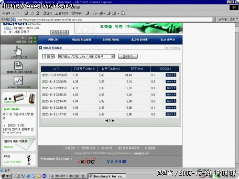Click the scrollbar up arrow
Viewport: 239px width, 179px height.
tap(237, 25)
